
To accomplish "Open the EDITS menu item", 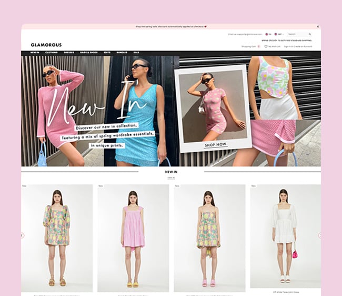I will pos(107,53).
